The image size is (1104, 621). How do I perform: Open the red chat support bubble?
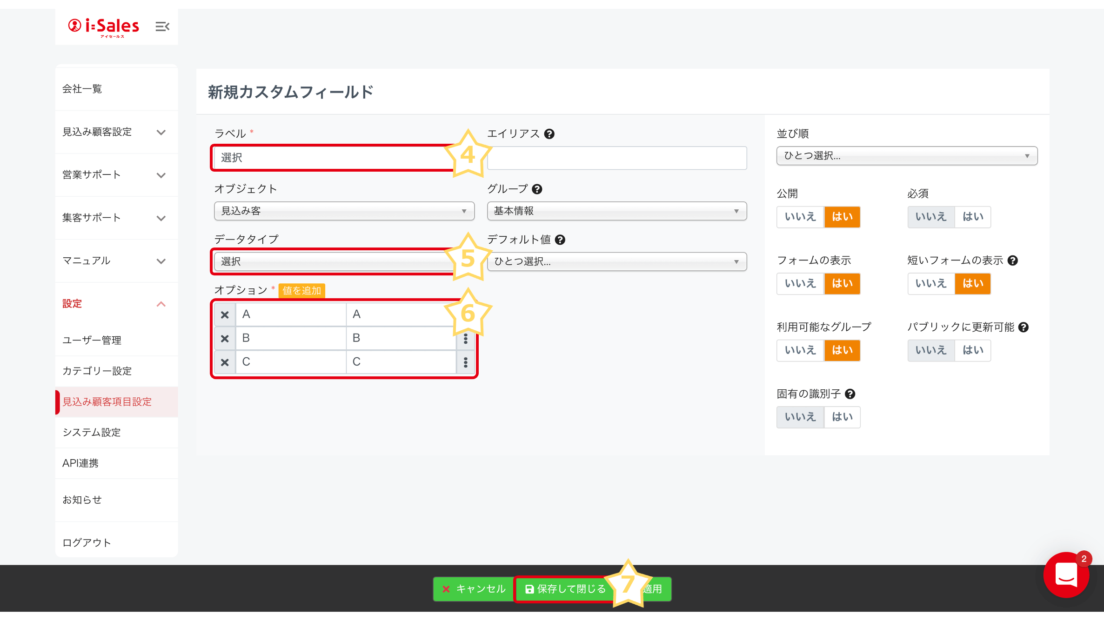pos(1066,575)
